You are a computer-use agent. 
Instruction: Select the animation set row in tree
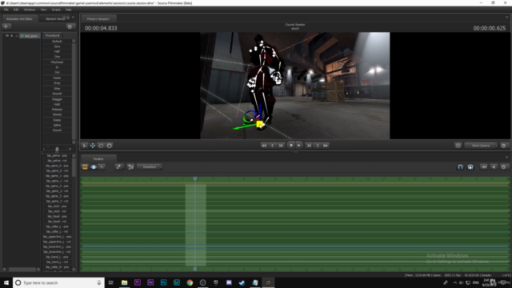coord(30,36)
